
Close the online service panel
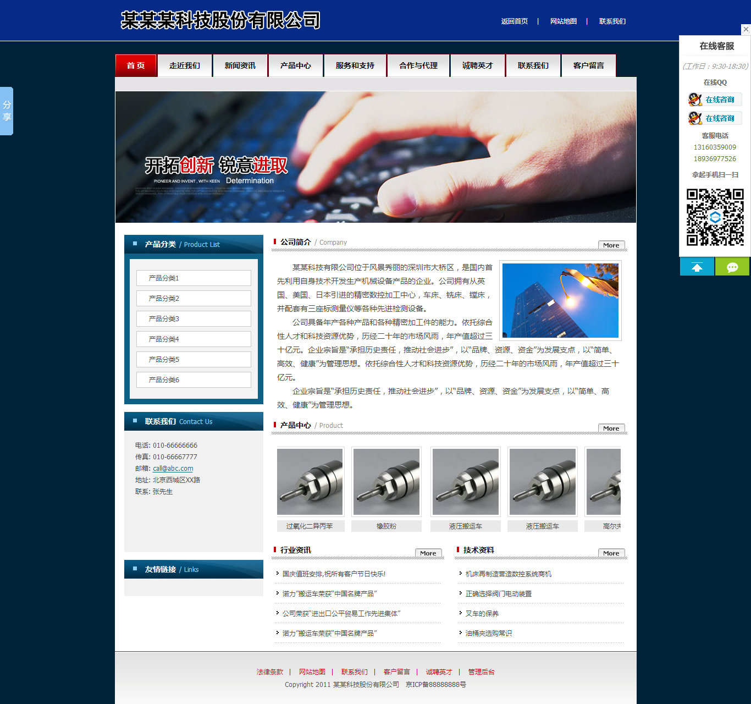(x=746, y=29)
